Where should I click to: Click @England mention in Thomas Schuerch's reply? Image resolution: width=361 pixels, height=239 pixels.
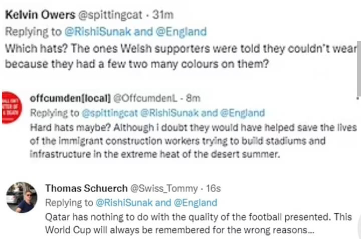pyautogui.click(x=195, y=202)
